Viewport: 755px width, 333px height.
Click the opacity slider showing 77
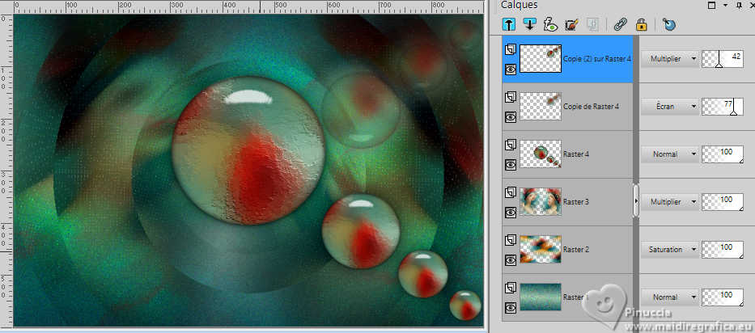[x=723, y=107]
